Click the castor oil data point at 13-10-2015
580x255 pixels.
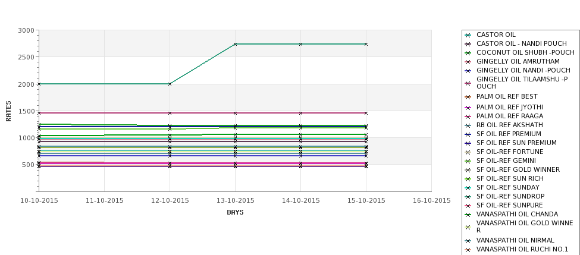point(235,44)
